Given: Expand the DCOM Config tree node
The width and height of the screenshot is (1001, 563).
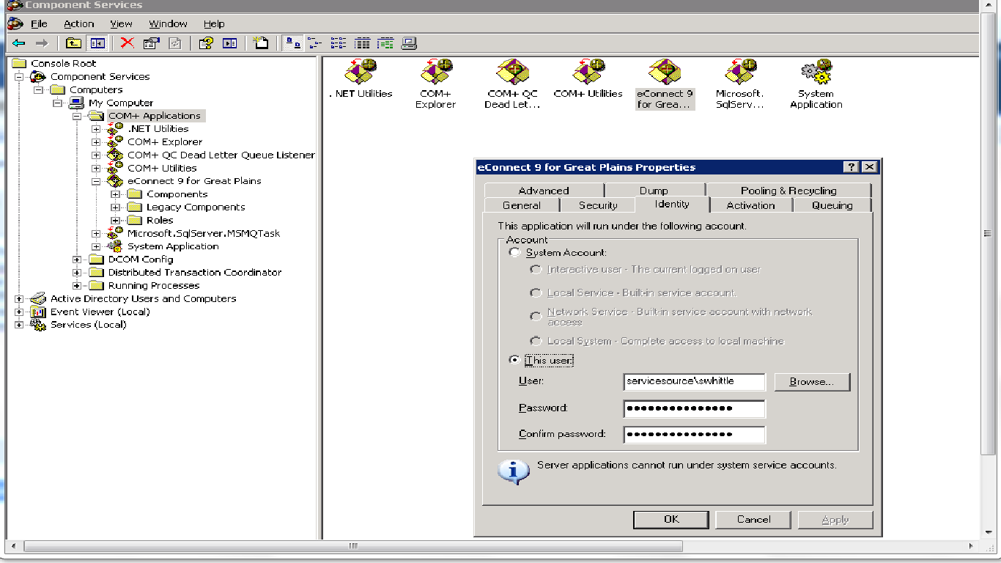Looking at the screenshot, I should 76,259.
